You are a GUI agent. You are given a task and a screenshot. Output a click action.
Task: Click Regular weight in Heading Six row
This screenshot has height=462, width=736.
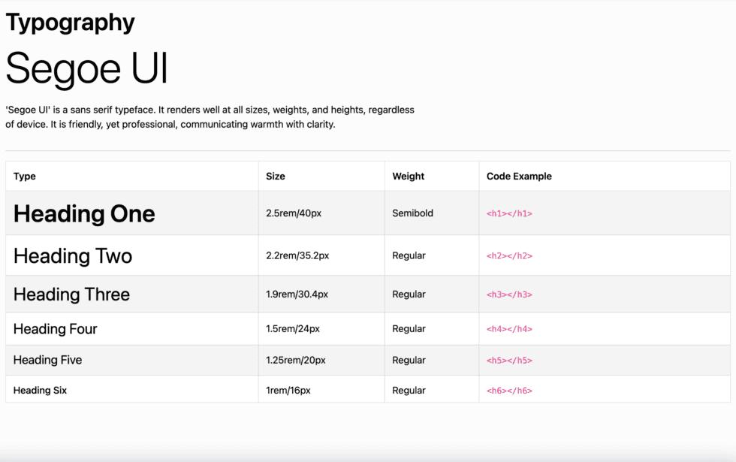(409, 390)
